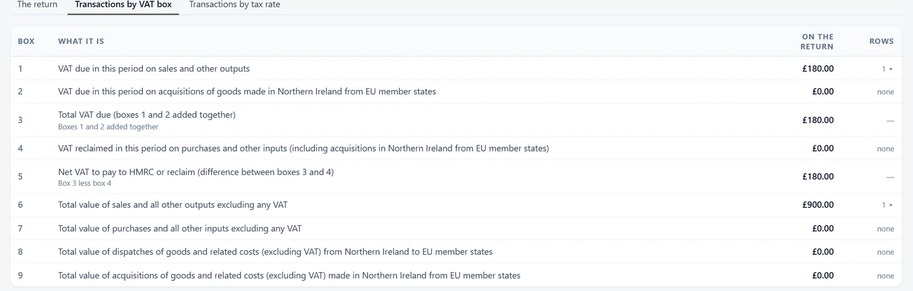Viewport: 913px width, 291px height.
Task: Click the Box 9 acquisitions row
Action: [x=456, y=275]
